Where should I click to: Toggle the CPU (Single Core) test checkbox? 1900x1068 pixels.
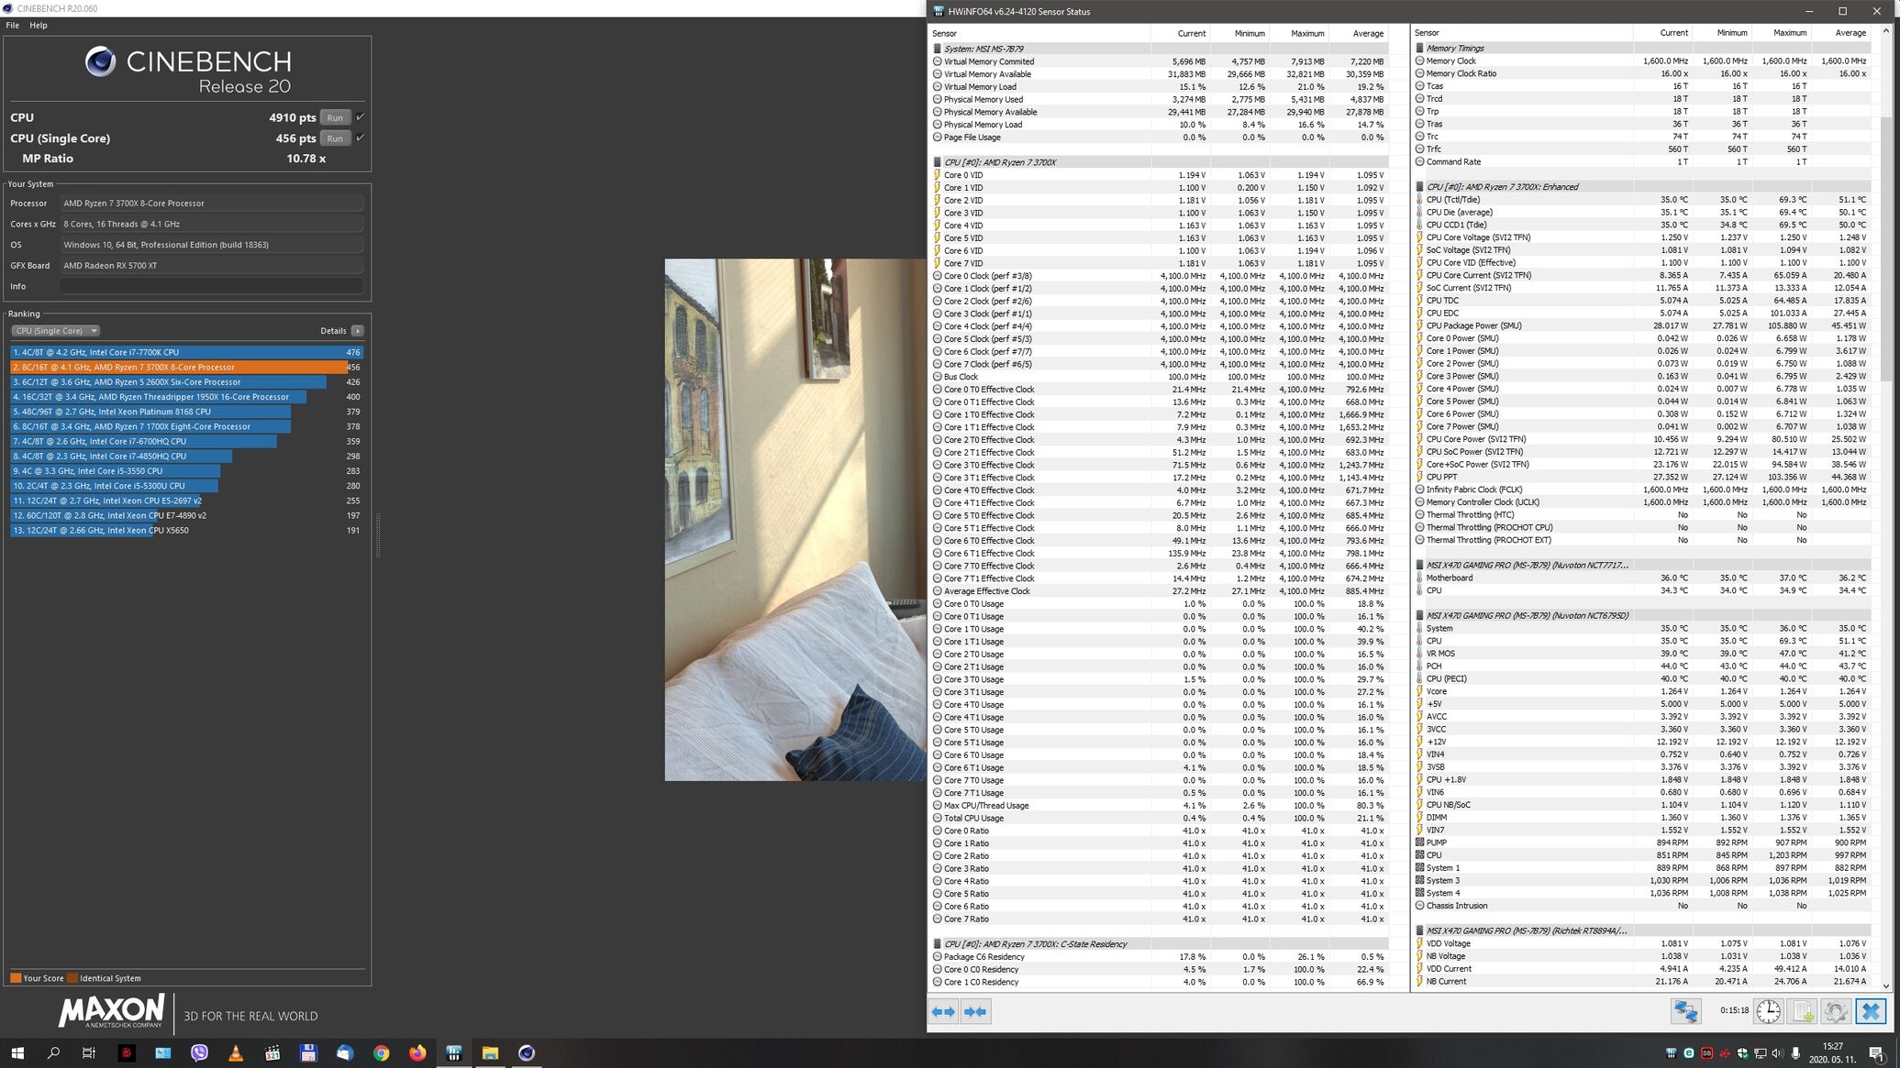point(360,138)
